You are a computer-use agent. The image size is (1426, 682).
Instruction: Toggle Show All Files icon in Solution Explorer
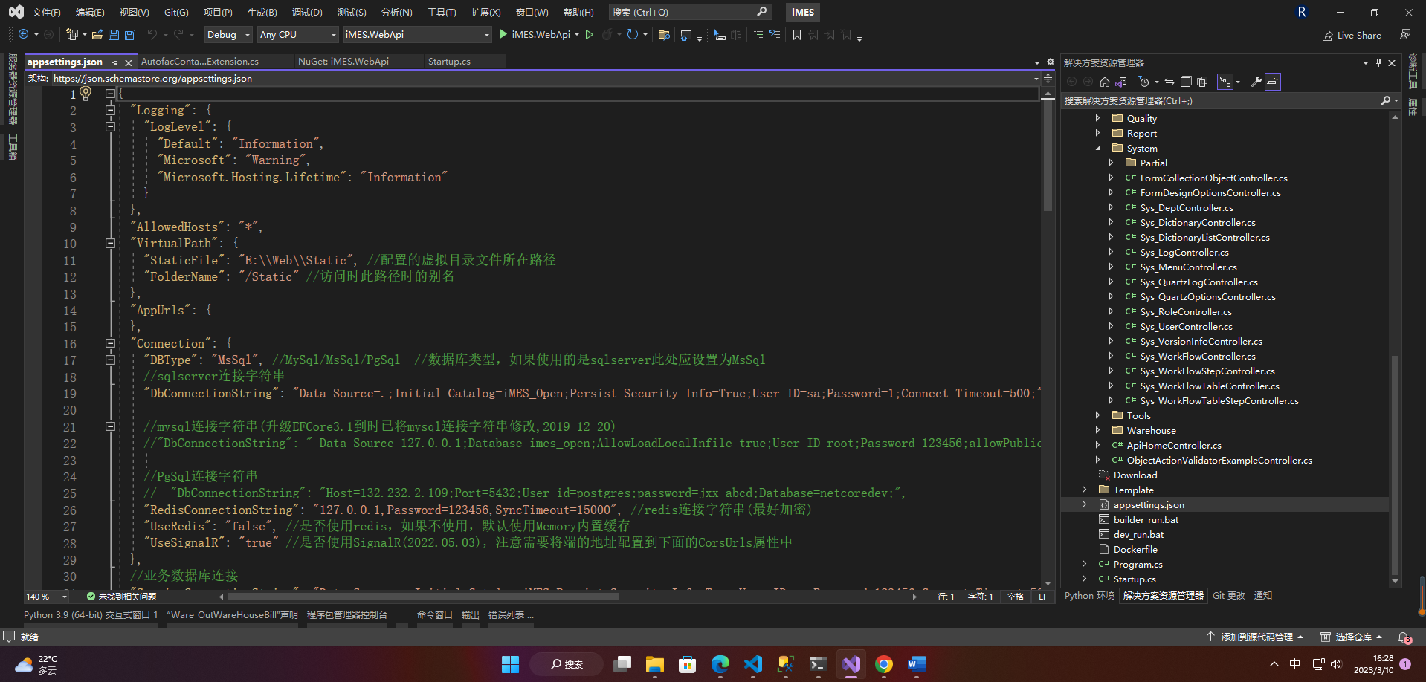(1202, 82)
